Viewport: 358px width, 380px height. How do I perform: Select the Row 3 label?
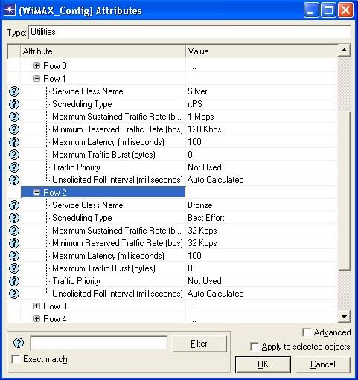click(55, 306)
